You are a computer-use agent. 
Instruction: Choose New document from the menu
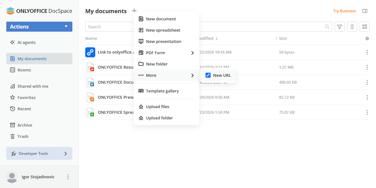click(166, 19)
